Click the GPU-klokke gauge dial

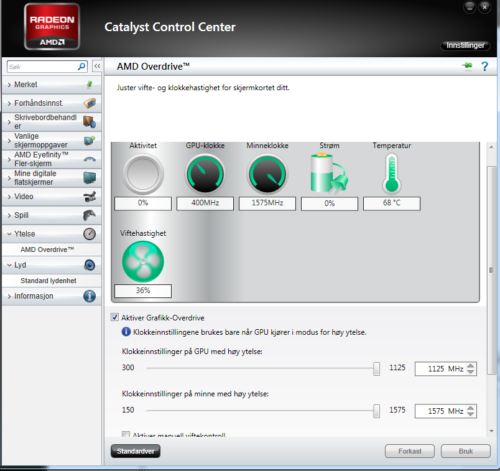pos(205,174)
